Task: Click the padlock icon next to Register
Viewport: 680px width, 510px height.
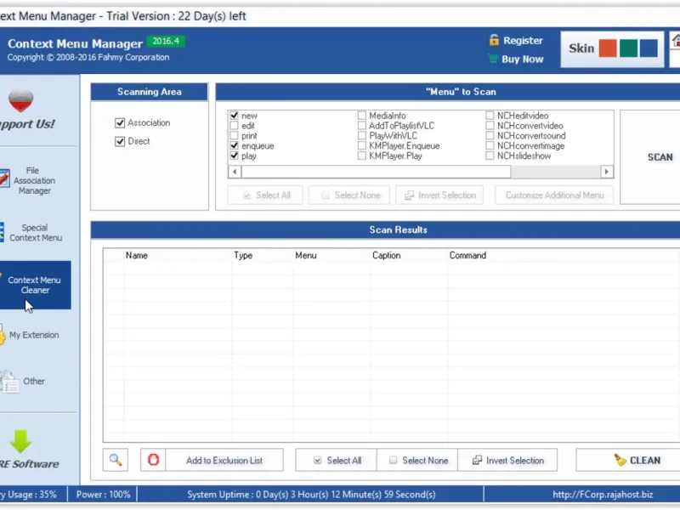Action: (494, 40)
